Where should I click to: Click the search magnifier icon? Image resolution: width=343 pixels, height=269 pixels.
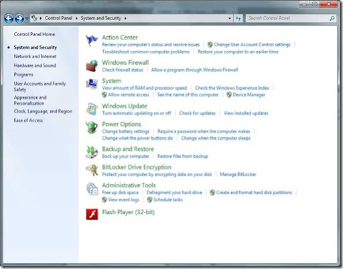(x=332, y=18)
